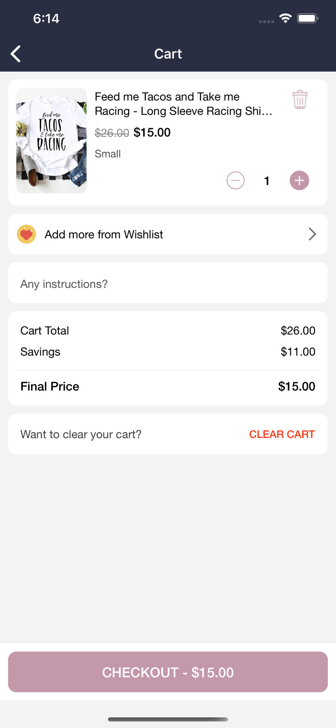Select the Feed me Tacos product title
Image resolution: width=336 pixels, height=728 pixels.
click(x=184, y=104)
